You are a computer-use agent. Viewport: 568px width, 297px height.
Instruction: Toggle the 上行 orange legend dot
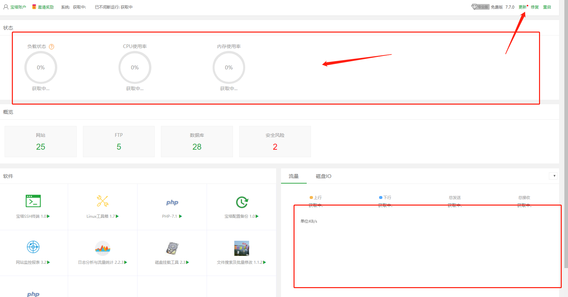311,198
